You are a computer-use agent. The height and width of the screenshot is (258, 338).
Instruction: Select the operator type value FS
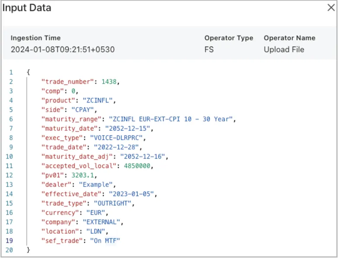point(209,49)
